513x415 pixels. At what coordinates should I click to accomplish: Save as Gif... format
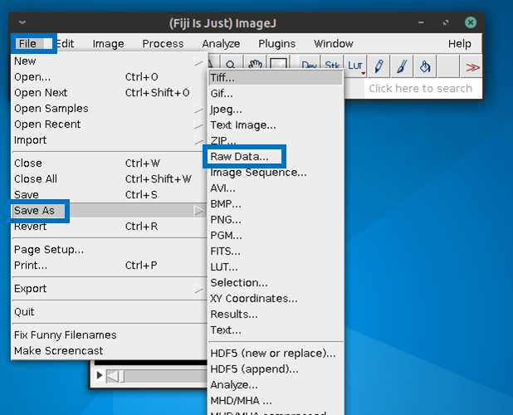[x=276, y=94]
